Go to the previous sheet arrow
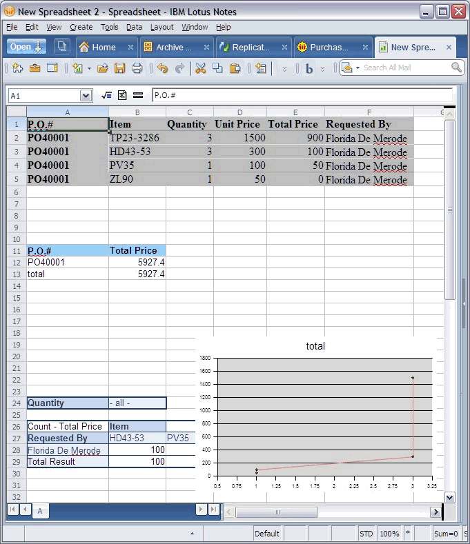 pyautogui.click(x=25, y=510)
